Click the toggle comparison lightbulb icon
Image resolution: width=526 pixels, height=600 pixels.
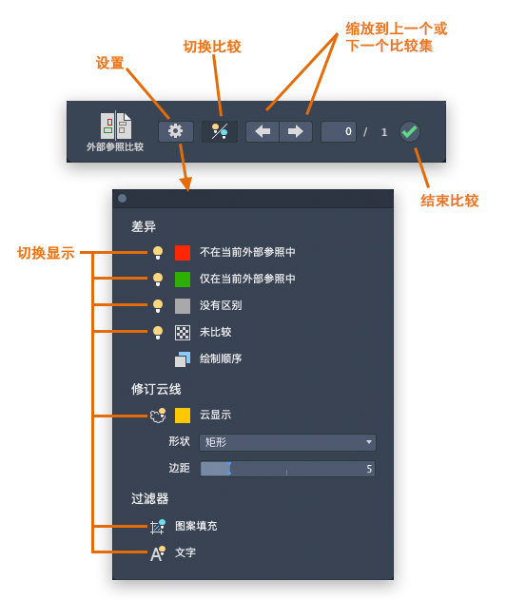coord(220,131)
